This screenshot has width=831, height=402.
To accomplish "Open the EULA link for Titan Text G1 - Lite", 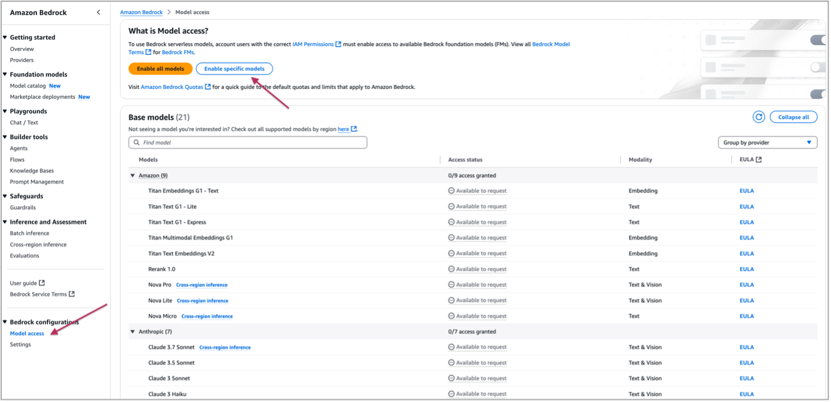I will click(x=747, y=207).
